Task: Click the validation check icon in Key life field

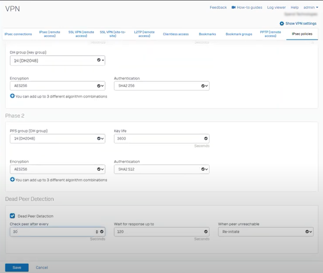Action: click(x=206, y=138)
